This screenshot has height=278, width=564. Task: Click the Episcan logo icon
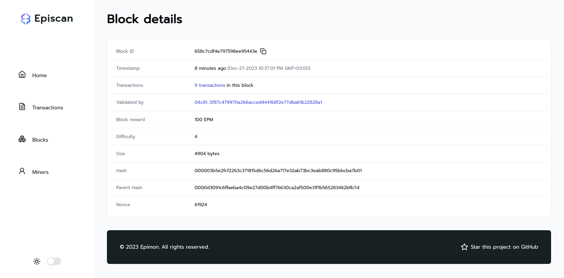point(26,18)
